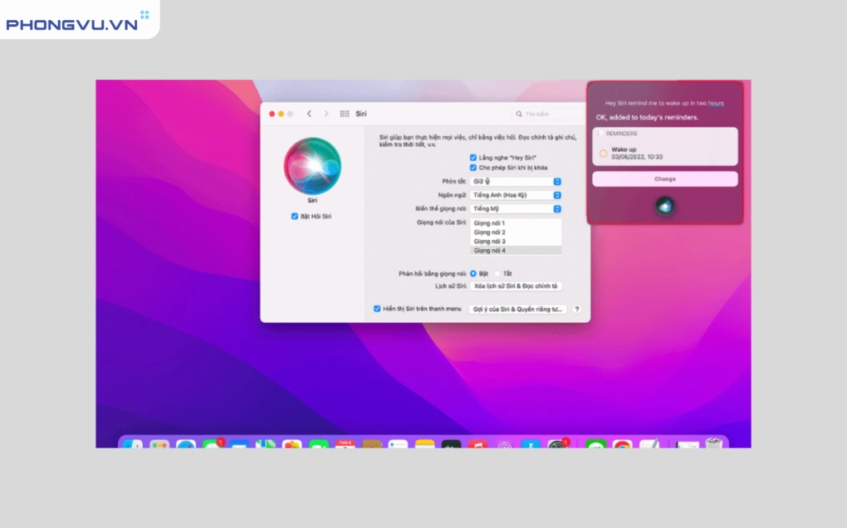
Task: Disable the "Bật Hỏi Siri" checkbox
Action: point(295,216)
